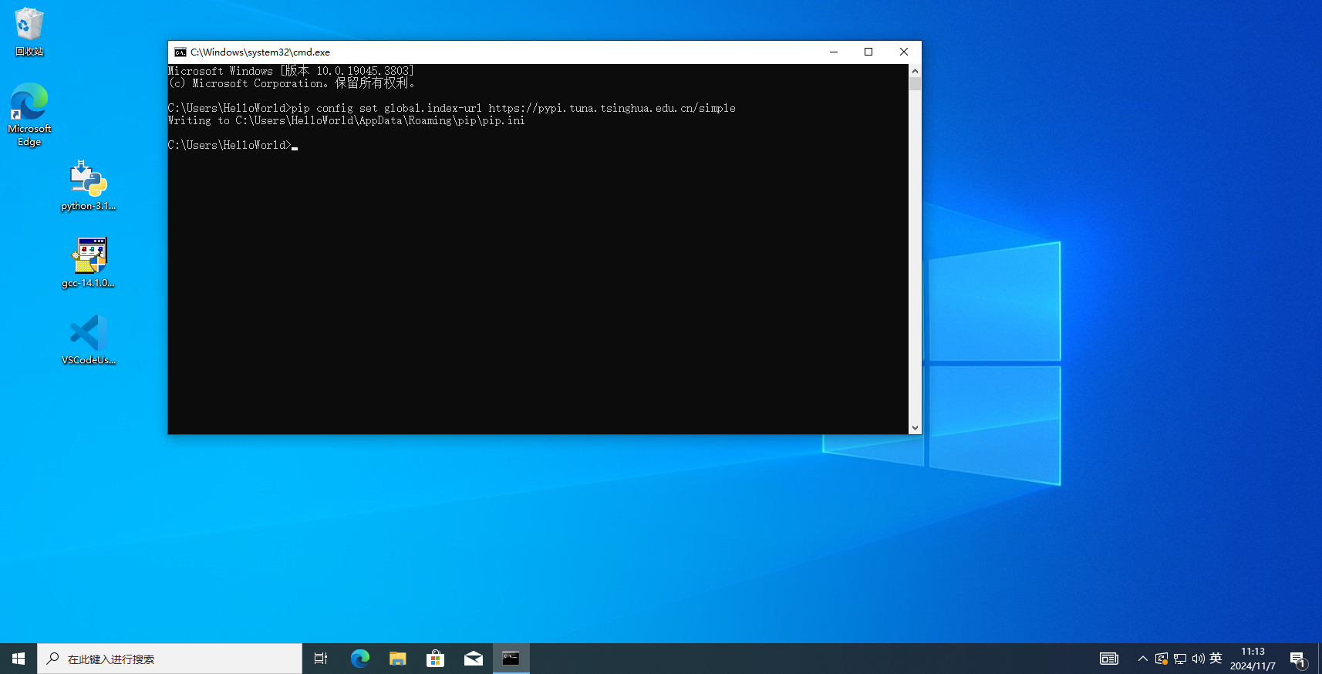Click the active cmd taskbar button
This screenshot has width=1322, height=674.
[511, 659]
